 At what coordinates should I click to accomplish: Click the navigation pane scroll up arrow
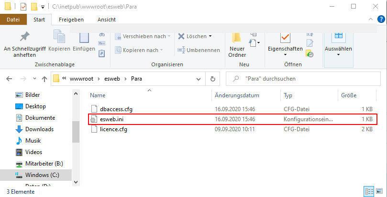point(76,94)
